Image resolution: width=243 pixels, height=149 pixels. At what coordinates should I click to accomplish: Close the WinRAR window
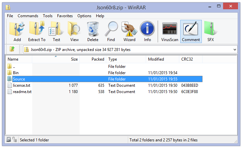coord(230,6)
